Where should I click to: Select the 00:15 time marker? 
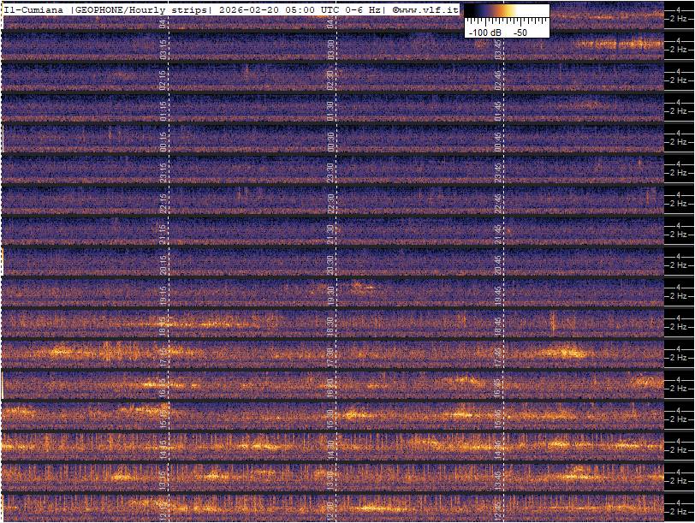tap(163, 141)
